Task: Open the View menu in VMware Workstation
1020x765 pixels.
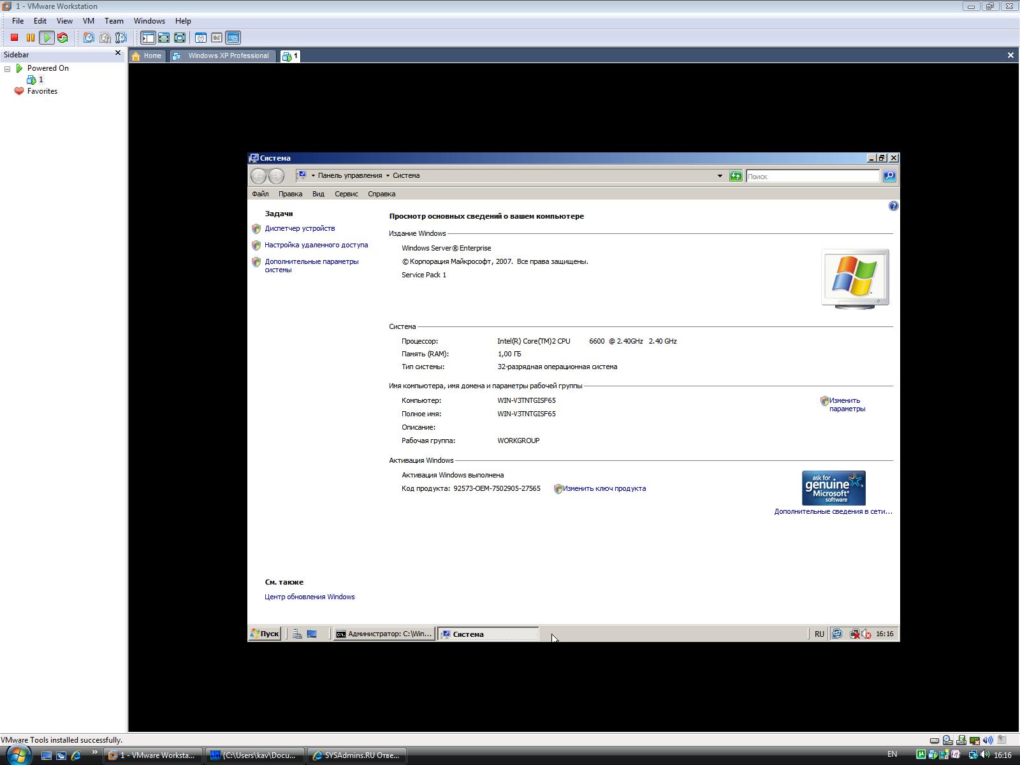Action: point(64,21)
